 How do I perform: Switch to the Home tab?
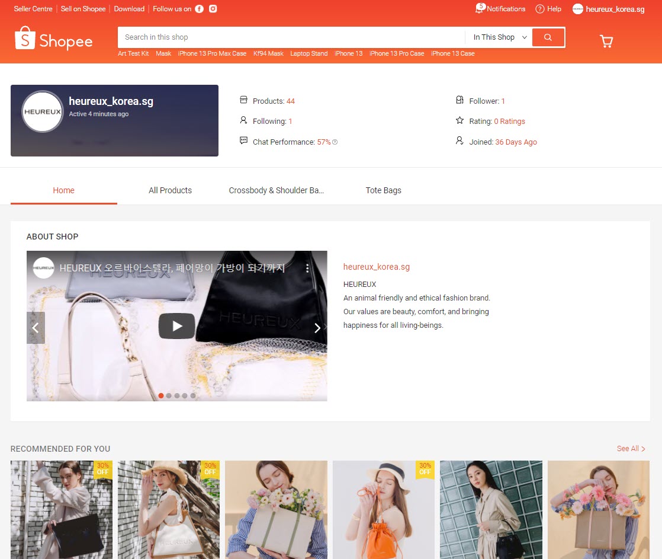(x=64, y=190)
